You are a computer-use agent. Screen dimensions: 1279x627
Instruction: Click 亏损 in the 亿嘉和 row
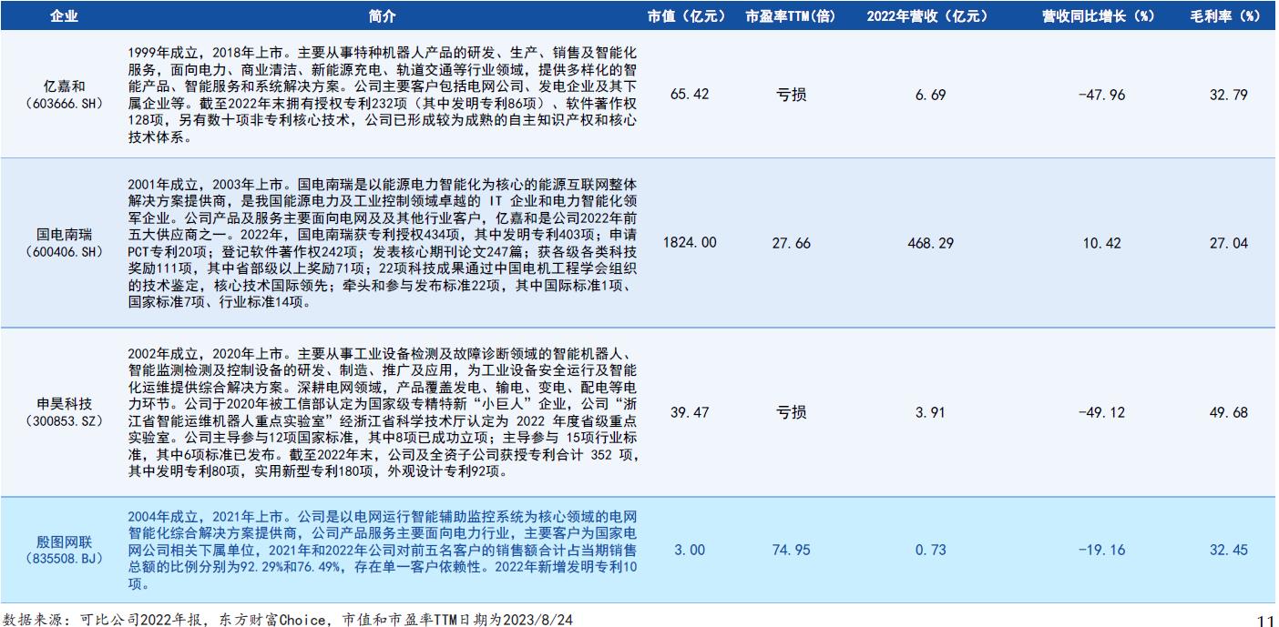coord(791,95)
